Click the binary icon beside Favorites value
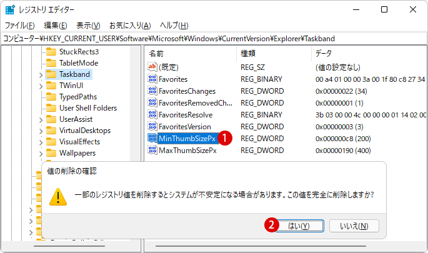The width and height of the screenshot is (428, 253). [x=152, y=79]
